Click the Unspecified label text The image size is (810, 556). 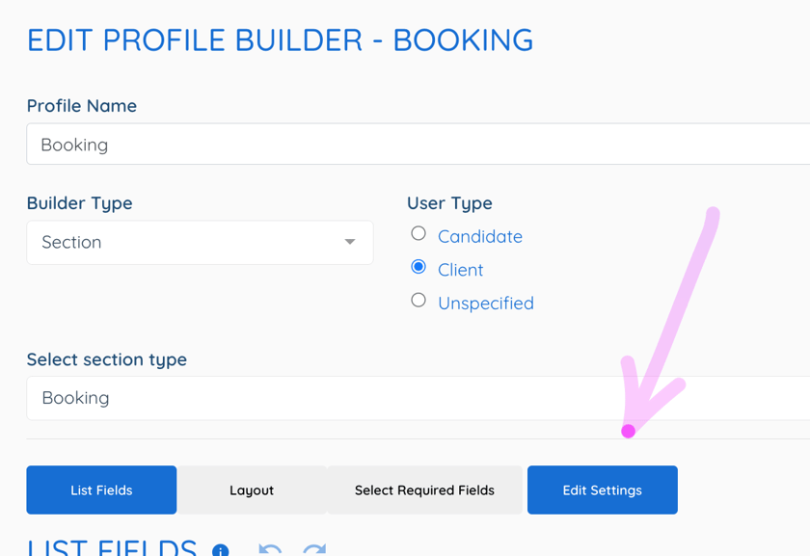click(x=486, y=303)
